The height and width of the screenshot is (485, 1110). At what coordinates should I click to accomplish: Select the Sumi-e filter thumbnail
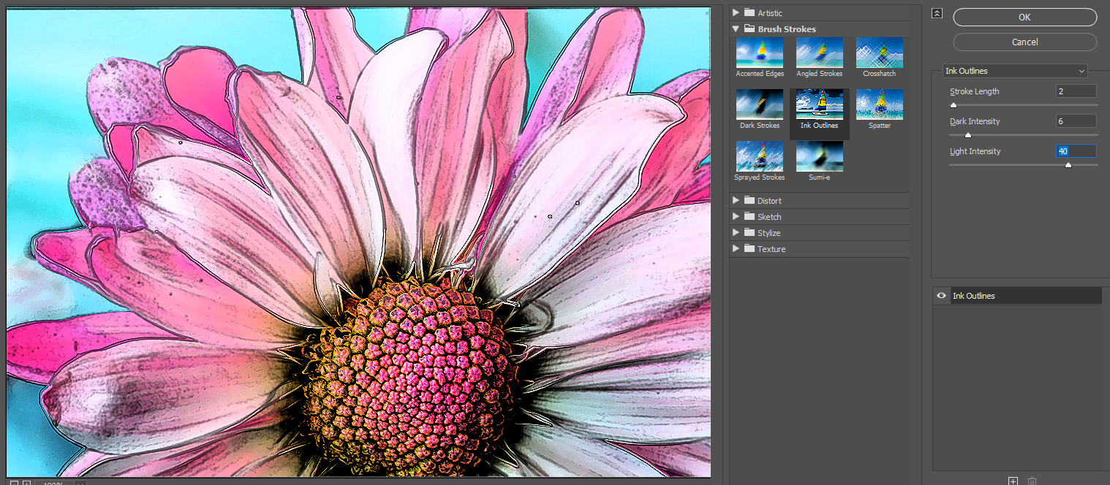click(x=820, y=156)
